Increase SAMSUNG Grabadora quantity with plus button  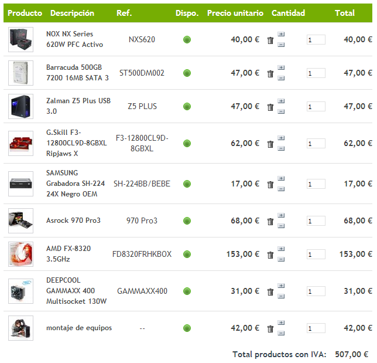281,179
